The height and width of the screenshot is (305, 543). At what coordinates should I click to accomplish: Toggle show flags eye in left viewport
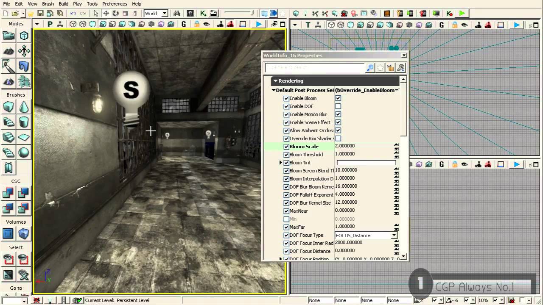[207, 25]
